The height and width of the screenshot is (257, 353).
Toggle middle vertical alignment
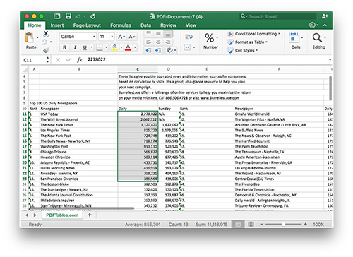[x=158, y=34]
